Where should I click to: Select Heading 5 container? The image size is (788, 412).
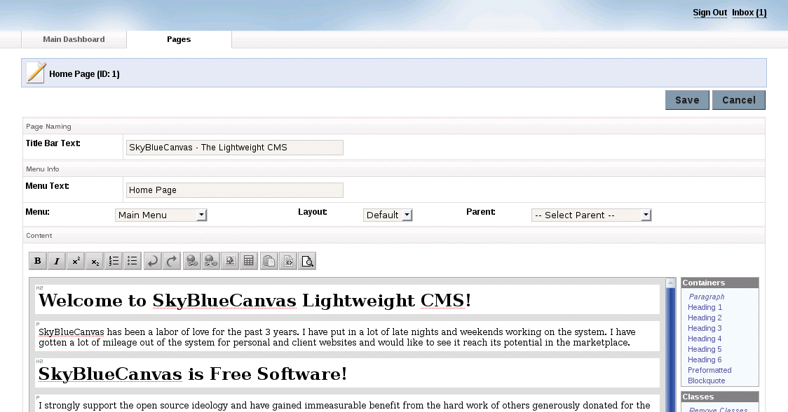[705, 349]
